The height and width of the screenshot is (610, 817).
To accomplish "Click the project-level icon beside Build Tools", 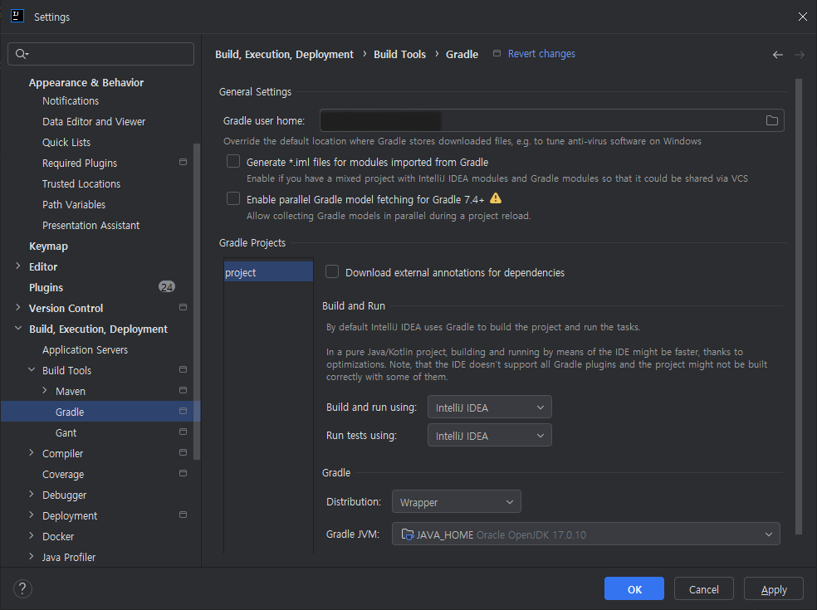I will (183, 369).
